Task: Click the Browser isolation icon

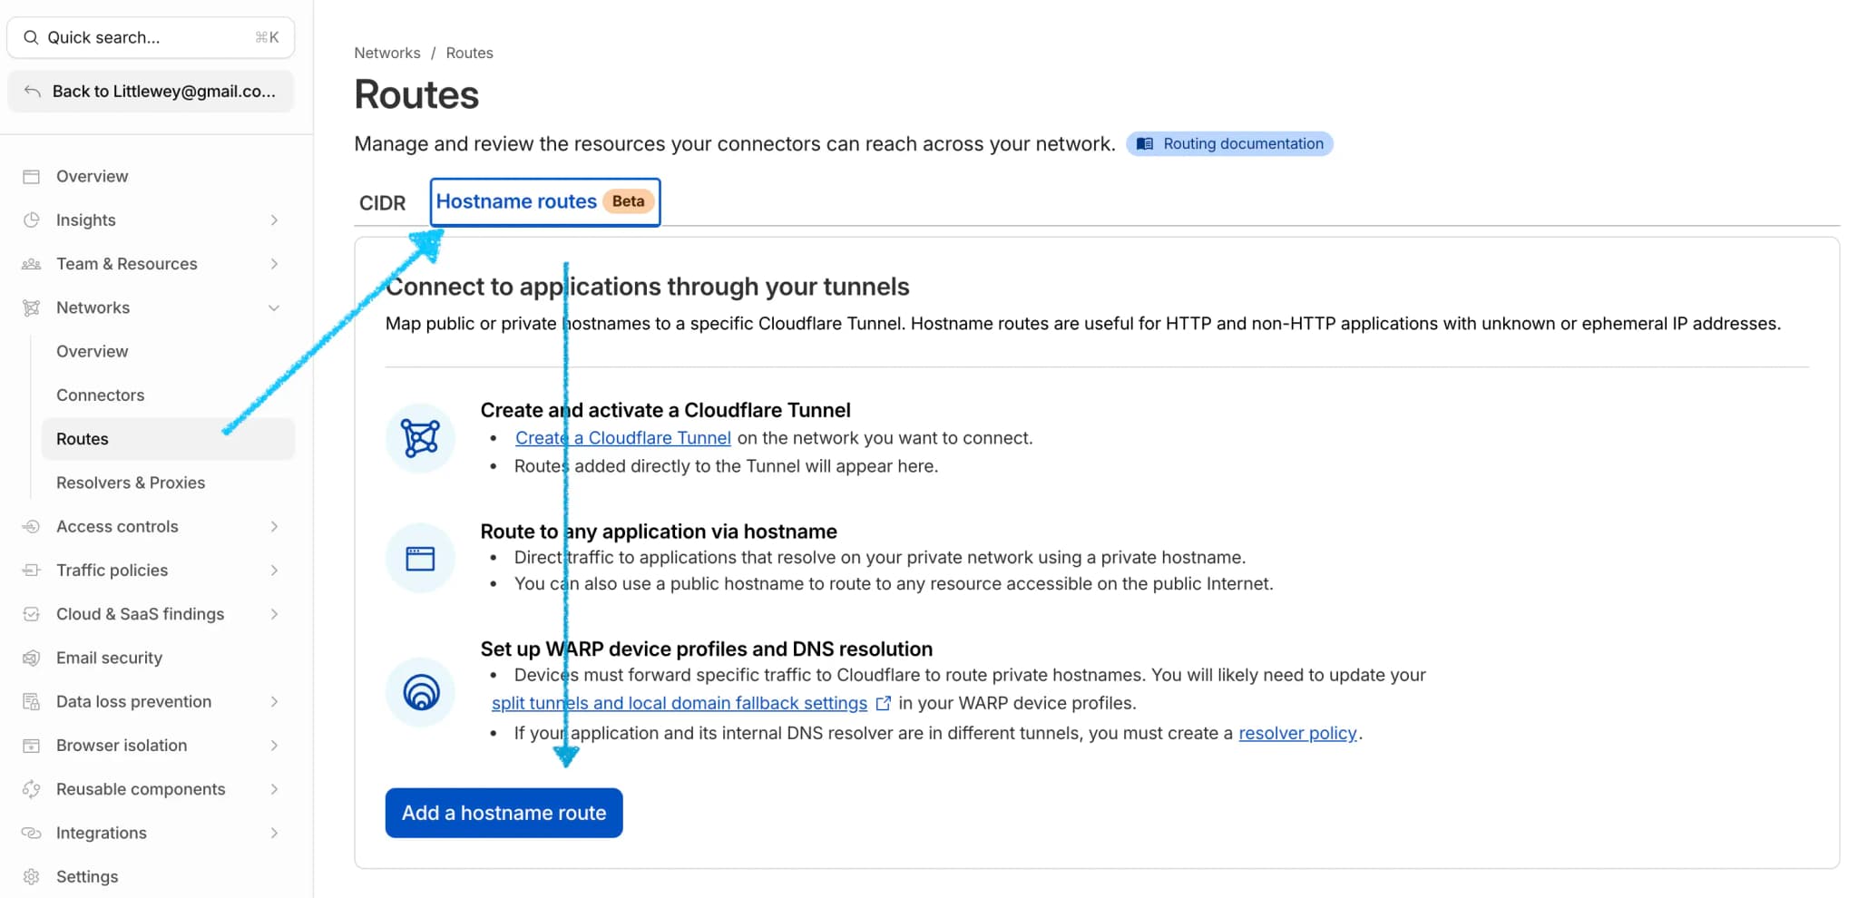Action: click(32, 746)
